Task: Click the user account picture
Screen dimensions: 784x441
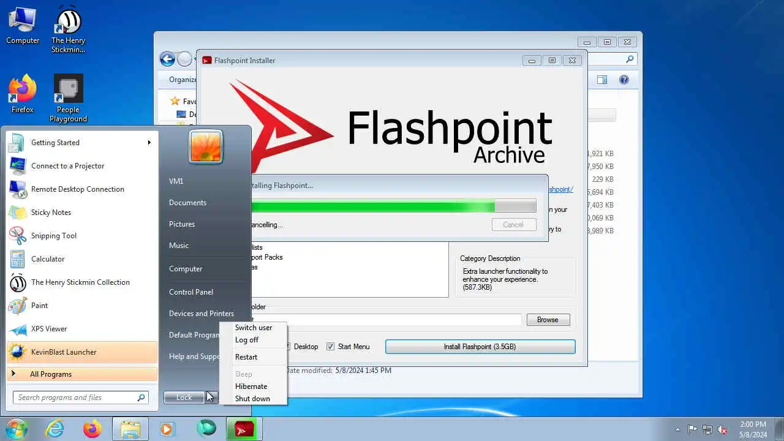Action: pos(206,147)
